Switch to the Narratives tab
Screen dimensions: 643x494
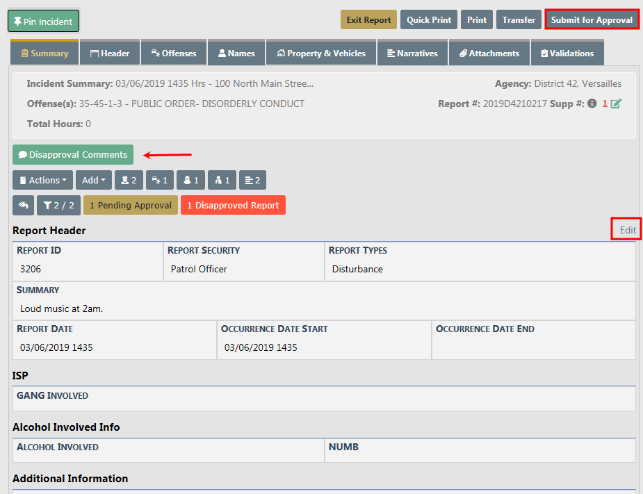[412, 53]
